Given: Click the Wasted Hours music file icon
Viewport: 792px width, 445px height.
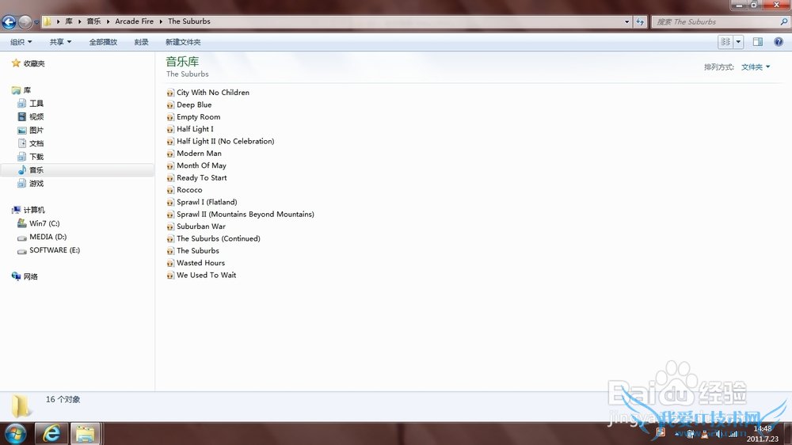Looking at the screenshot, I should pos(170,263).
